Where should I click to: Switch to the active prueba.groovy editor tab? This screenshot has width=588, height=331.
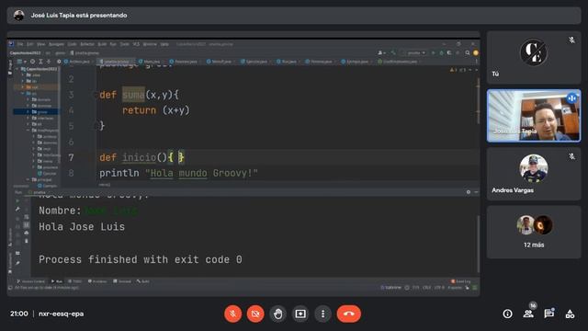coord(116,62)
